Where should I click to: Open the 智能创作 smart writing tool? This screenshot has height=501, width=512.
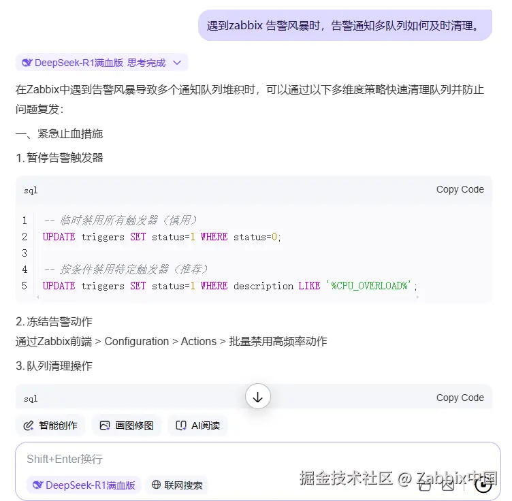[50, 425]
